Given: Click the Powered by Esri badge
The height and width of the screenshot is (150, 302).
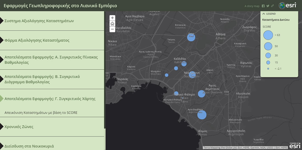Looking at the screenshot, I should pos(295,145).
